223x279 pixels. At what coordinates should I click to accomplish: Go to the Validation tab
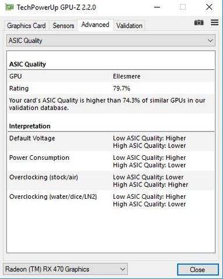click(129, 26)
